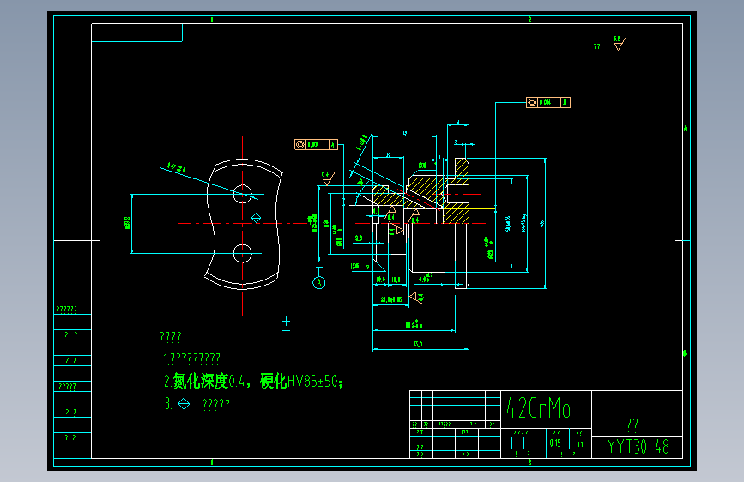The height and width of the screenshot is (482, 744).
Task: Click the 10.6 dimension text
Action: tap(380, 280)
